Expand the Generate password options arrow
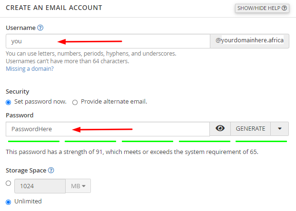Screen dimensions: 296x211 pos(280,129)
